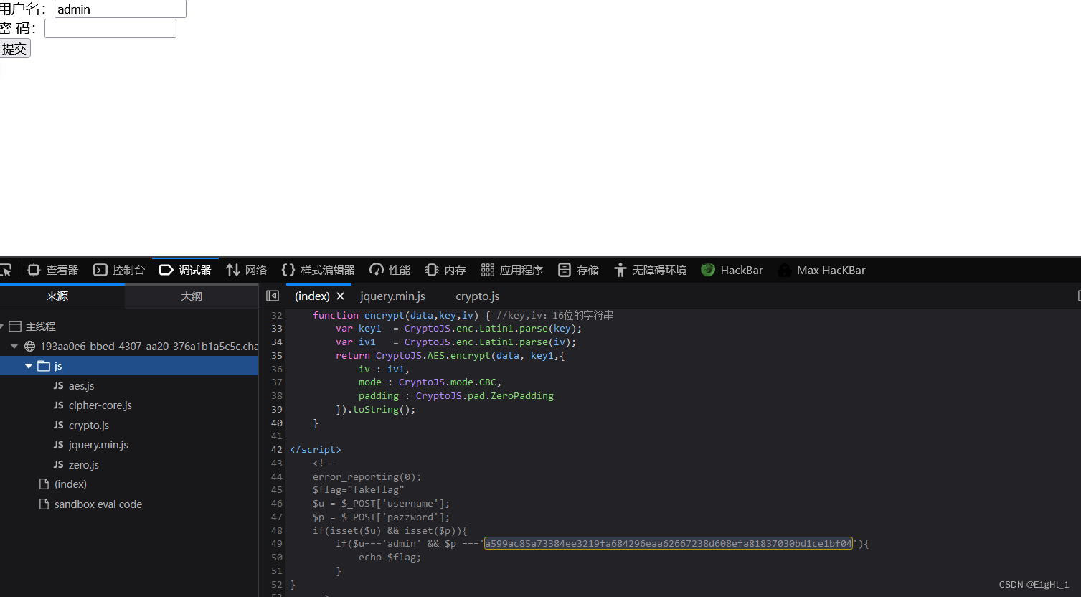This screenshot has width=1081, height=597.
Task: Switch to the 调试器 debugger tab
Action: coord(186,270)
